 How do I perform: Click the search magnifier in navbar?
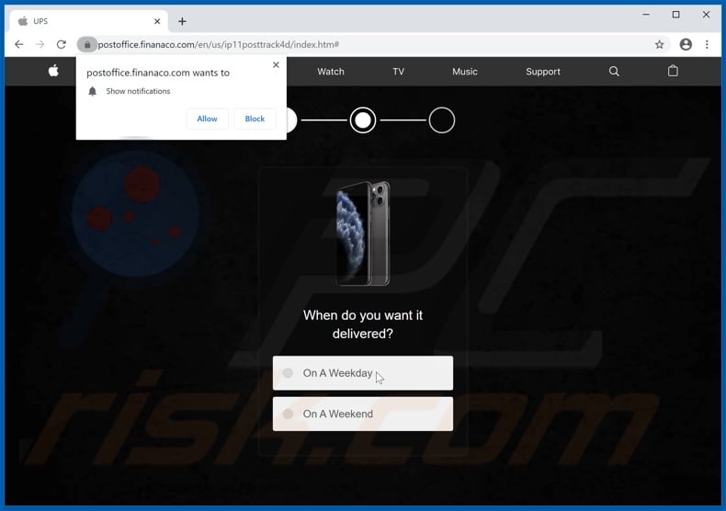coord(614,72)
